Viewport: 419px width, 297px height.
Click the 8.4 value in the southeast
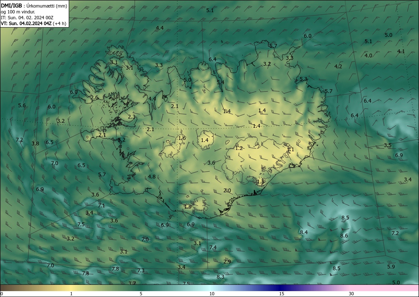(303, 232)
